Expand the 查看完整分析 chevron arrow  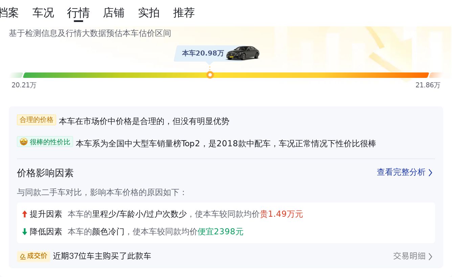pyautogui.click(x=430, y=173)
